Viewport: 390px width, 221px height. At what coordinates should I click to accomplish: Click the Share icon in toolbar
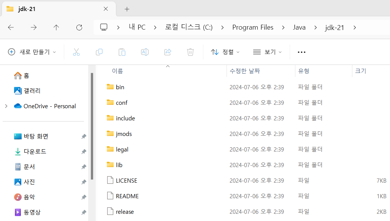tap(168, 52)
